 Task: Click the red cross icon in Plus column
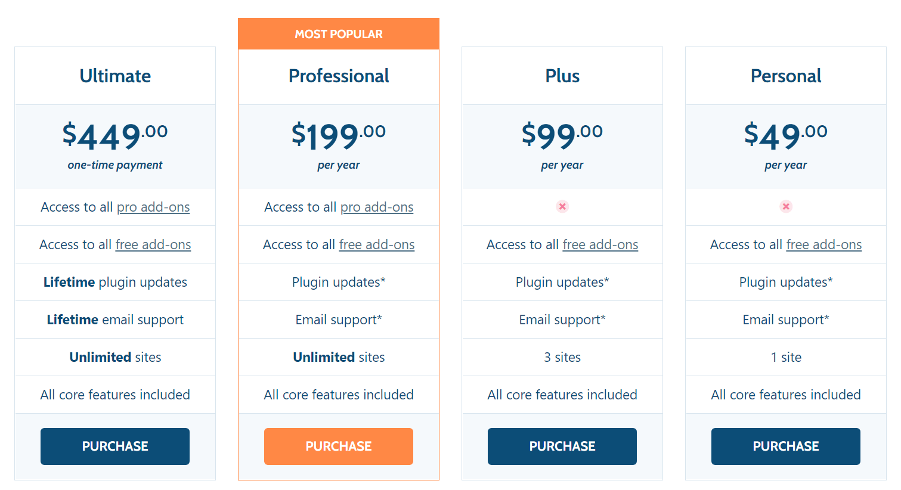click(x=562, y=206)
